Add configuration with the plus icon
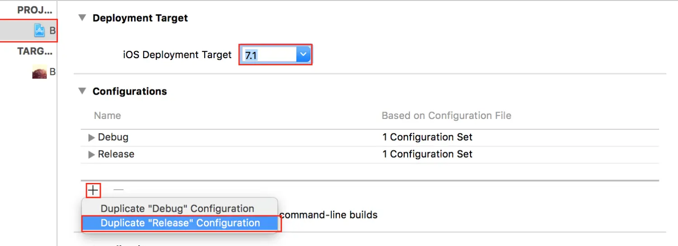 [x=93, y=191]
